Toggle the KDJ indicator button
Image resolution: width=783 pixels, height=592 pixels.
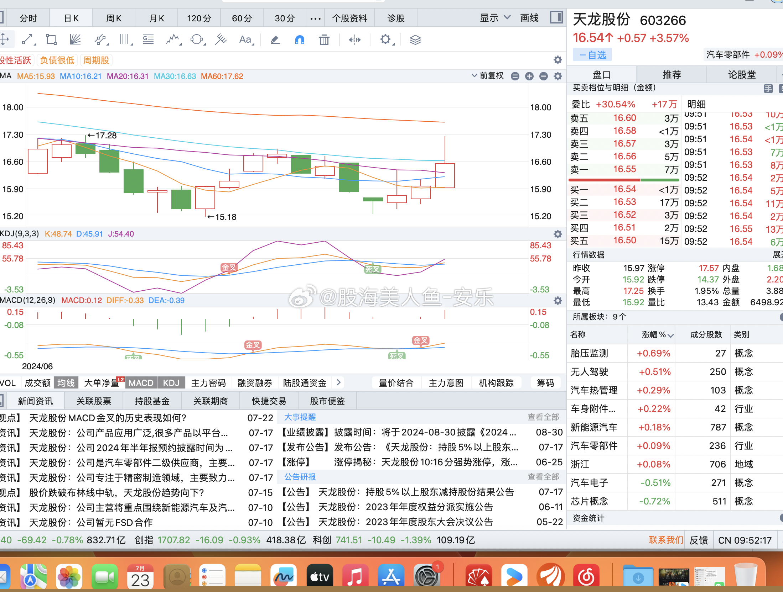pos(171,383)
